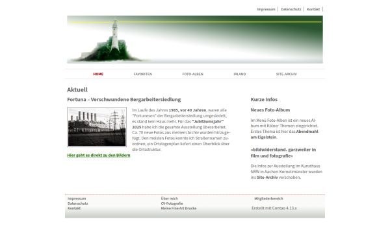Viewport: 390px width, 243px height.
Task: Click the 'Neues Foto-Album' heading
Action: [270, 110]
